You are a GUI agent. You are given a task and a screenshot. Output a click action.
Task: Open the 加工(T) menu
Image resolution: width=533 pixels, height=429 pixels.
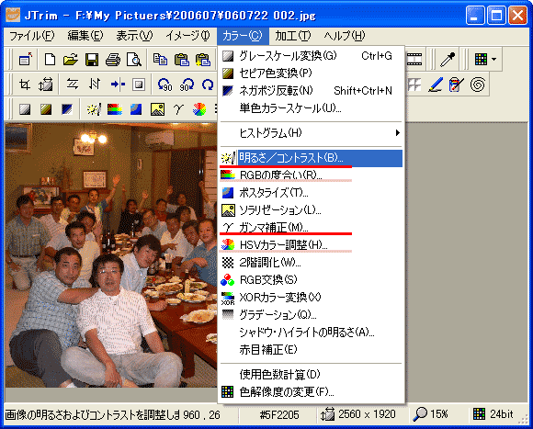[292, 36]
